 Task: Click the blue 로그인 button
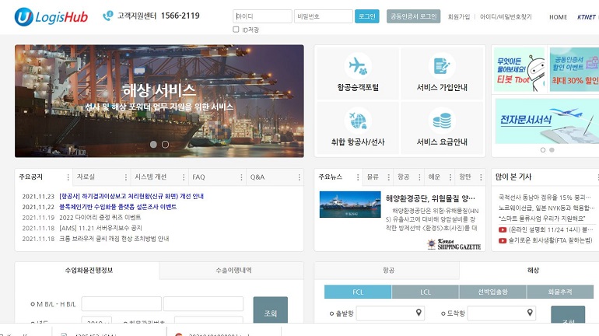[367, 16]
